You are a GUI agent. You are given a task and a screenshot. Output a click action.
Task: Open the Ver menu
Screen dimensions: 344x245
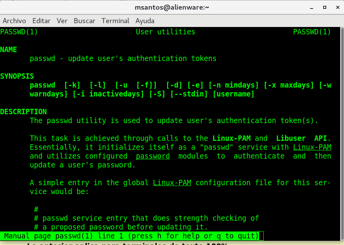[62, 21]
